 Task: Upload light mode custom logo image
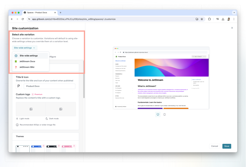click(31, 109)
